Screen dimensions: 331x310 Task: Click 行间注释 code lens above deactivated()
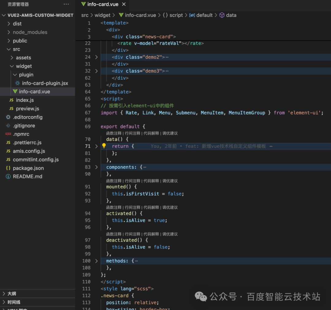coord(133,234)
